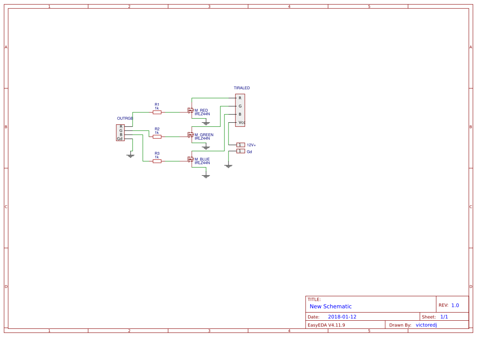
Task: Select resistor R3 on the blue channel
Action: coord(157,162)
